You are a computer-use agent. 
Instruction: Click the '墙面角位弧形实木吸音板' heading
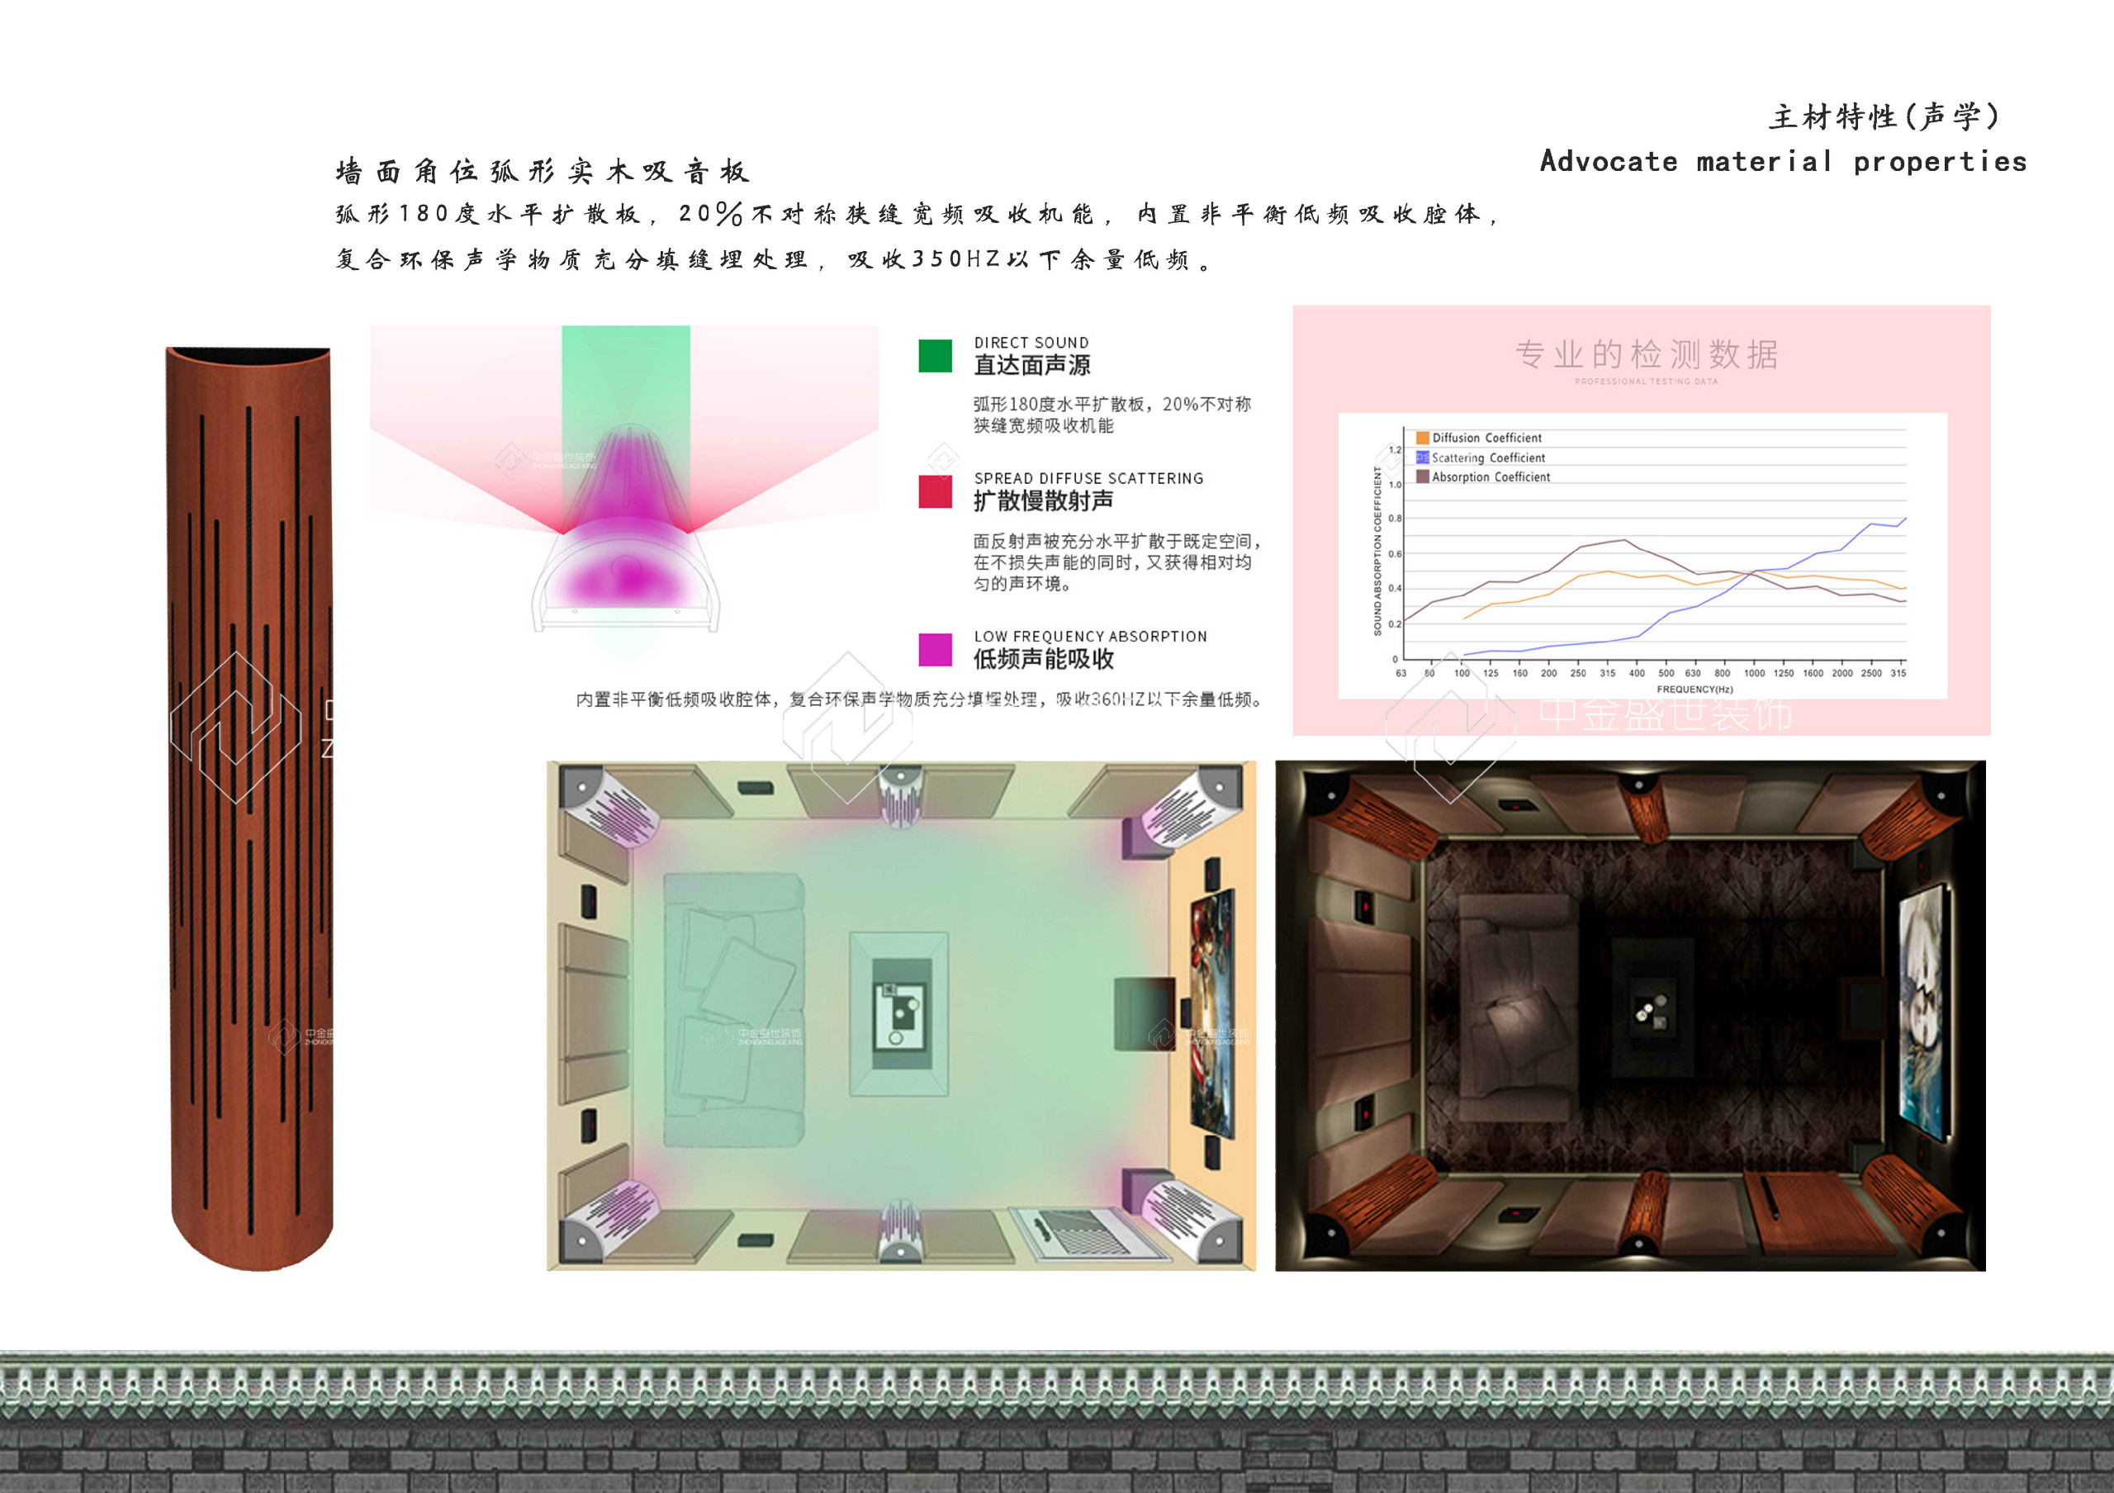[543, 171]
